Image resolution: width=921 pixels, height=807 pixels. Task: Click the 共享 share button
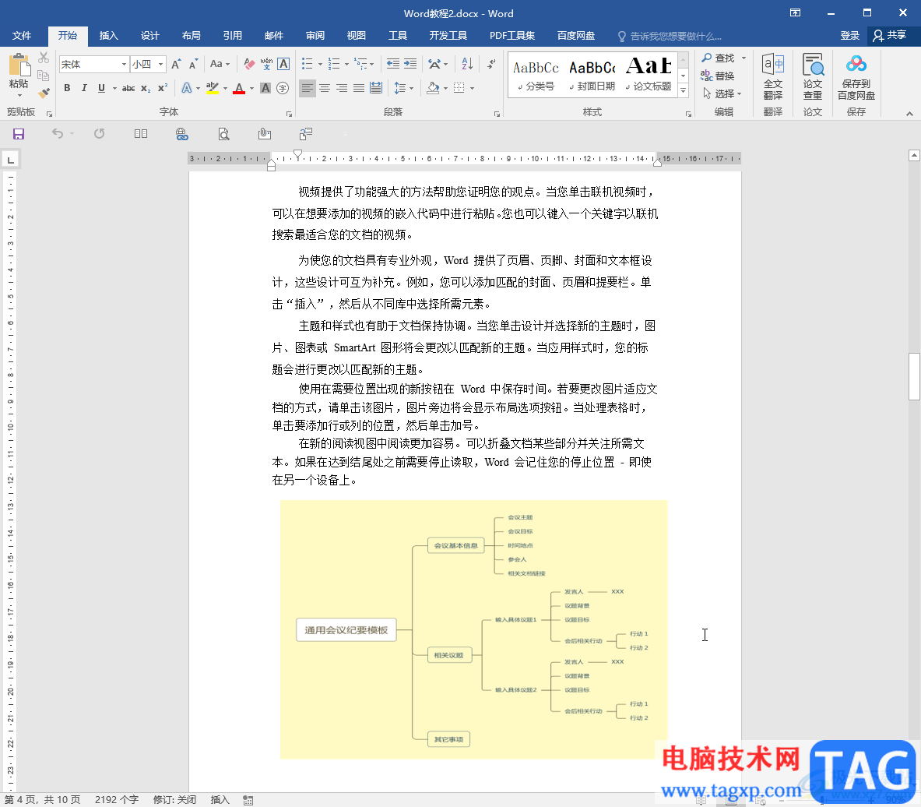tap(889, 36)
